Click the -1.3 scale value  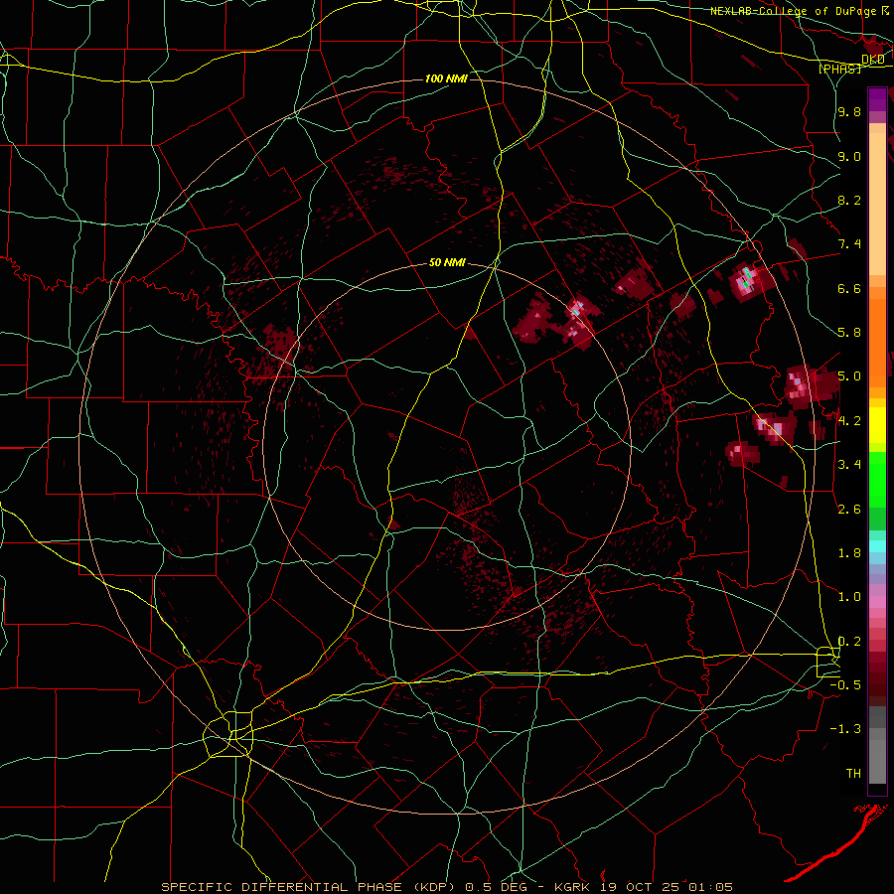pyautogui.click(x=846, y=729)
